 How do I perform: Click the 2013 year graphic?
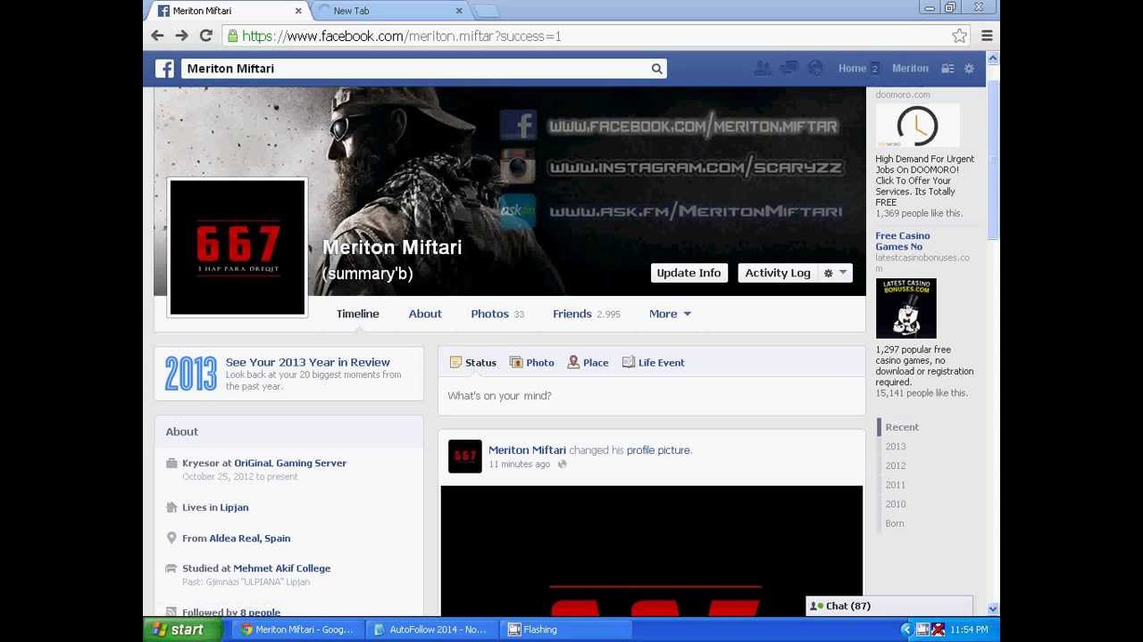[x=190, y=373]
